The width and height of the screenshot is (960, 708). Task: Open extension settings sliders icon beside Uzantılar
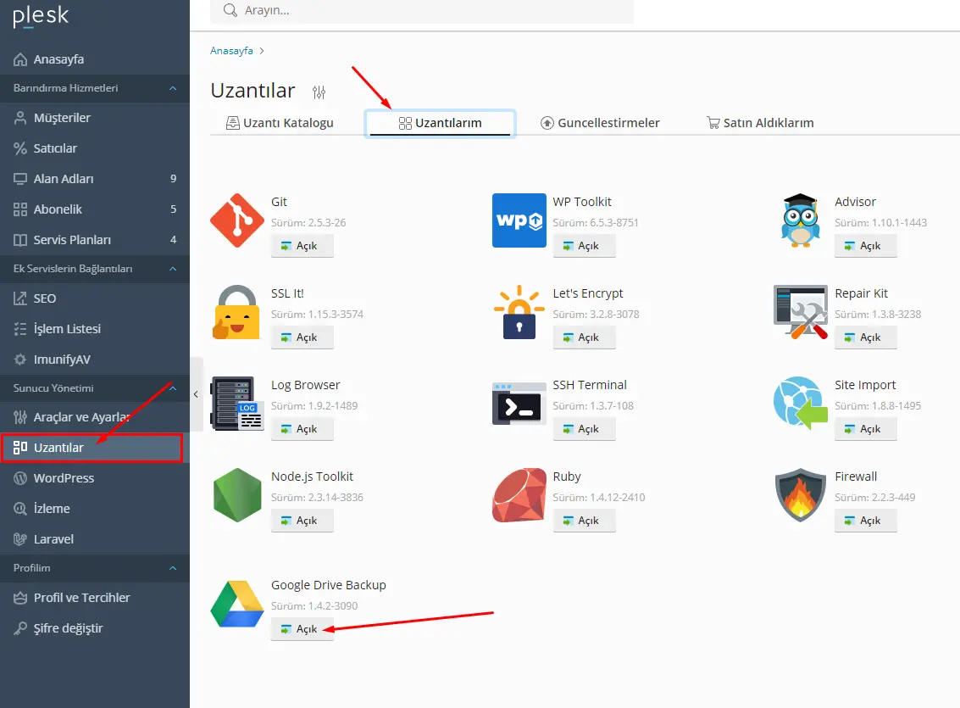point(319,92)
